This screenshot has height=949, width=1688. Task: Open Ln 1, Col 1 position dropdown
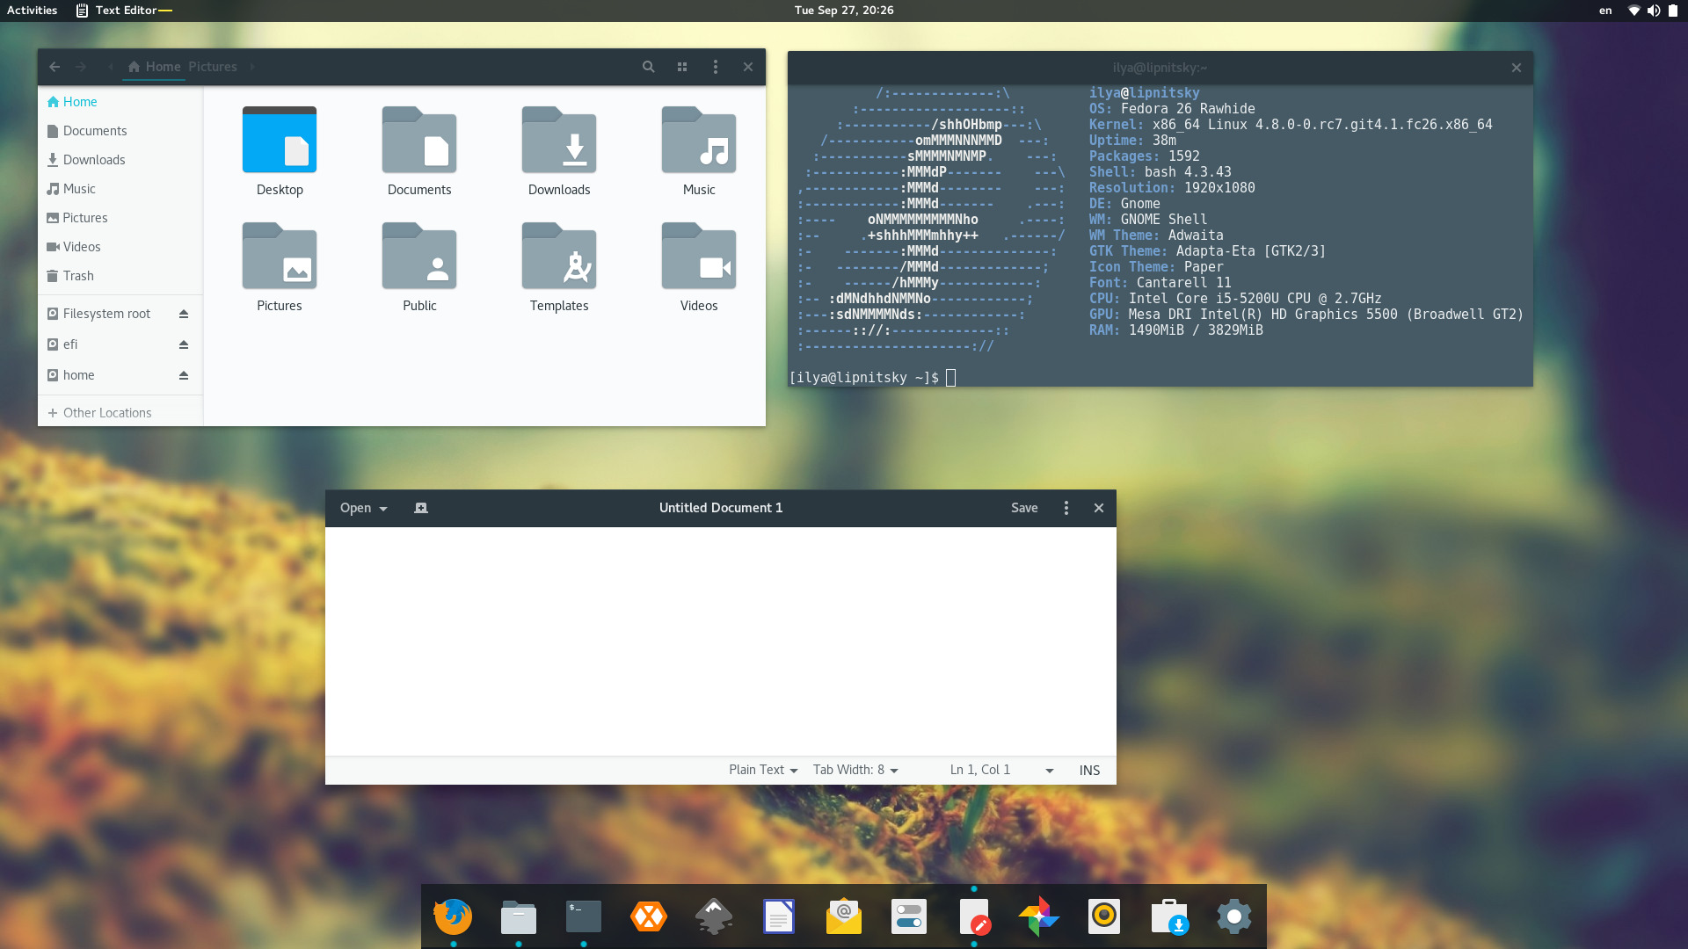1001,770
